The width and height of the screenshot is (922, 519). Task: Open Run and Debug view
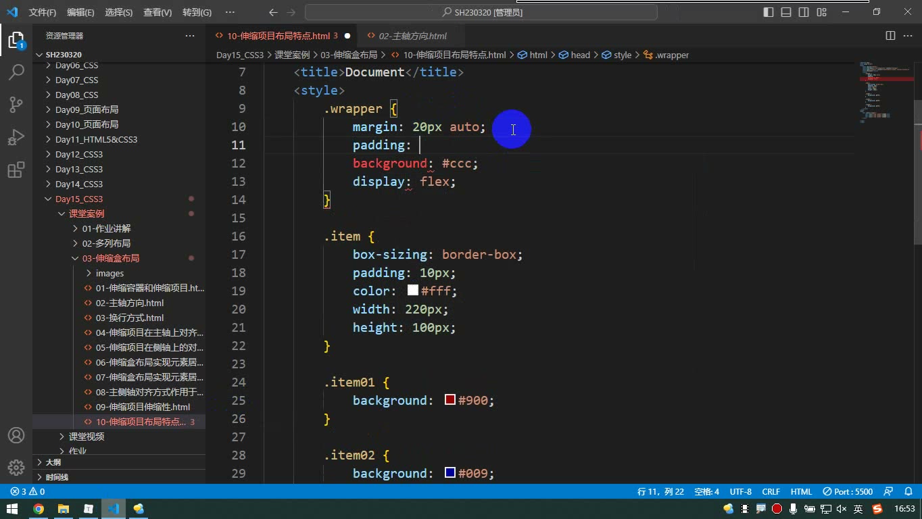click(16, 137)
